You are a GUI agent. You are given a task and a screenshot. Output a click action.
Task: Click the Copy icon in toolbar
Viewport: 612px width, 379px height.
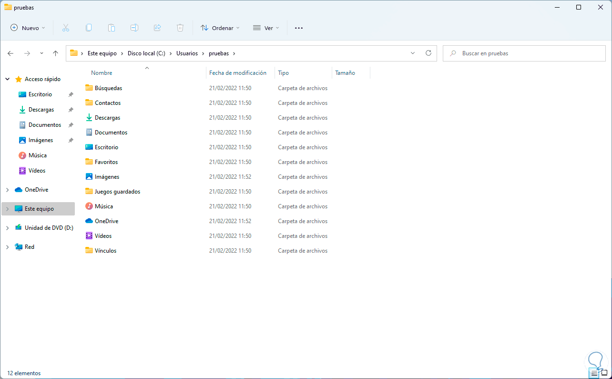click(x=89, y=28)
